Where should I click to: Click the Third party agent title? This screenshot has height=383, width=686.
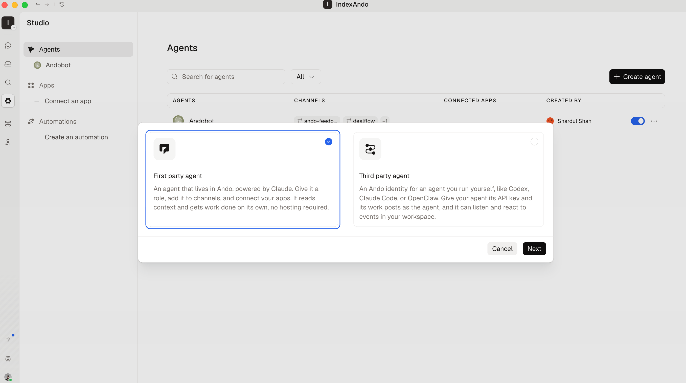(x=384, y=176)
